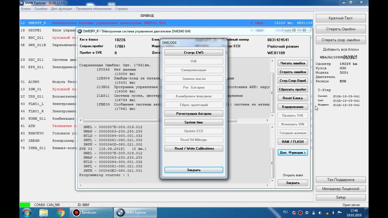Select the KOMB_G11 block row

(x=48, y=119)
